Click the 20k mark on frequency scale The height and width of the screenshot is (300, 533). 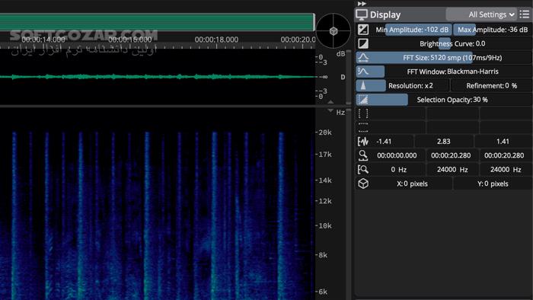click(325, 132)
